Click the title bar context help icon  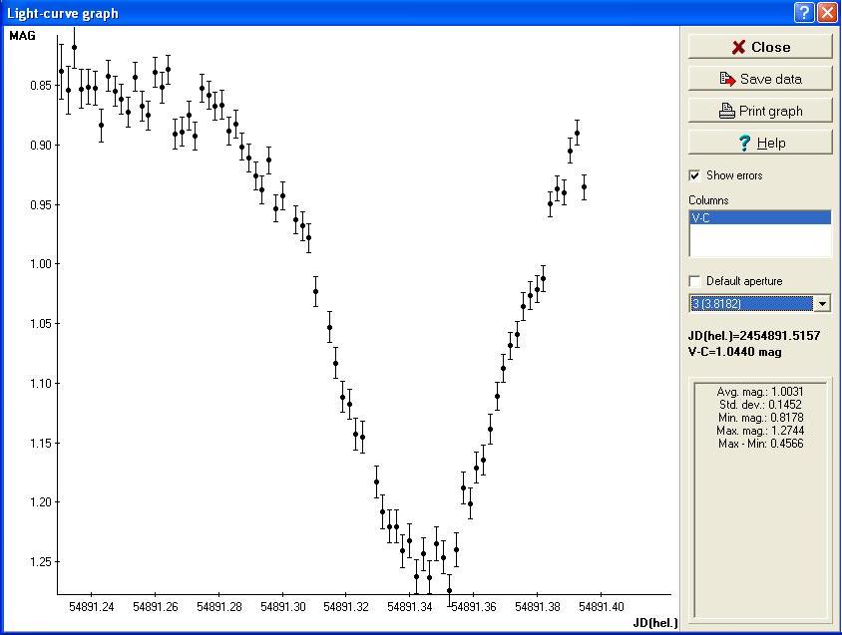[805, 13]
